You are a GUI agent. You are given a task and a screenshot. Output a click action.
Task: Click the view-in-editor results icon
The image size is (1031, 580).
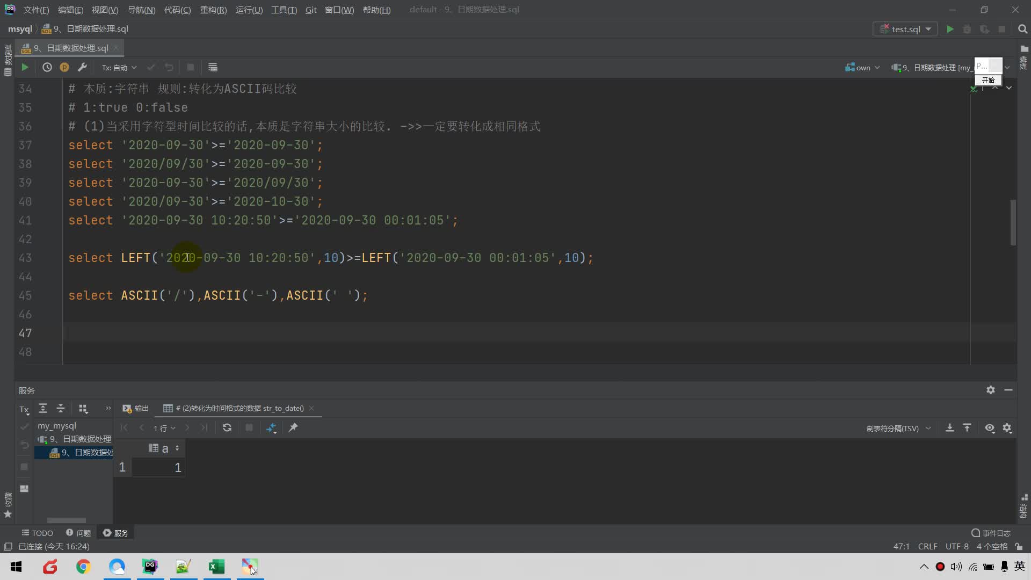pyautogui.click(x=213, y=67)
